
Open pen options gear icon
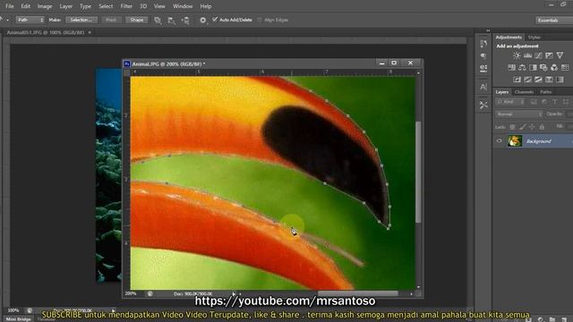(203, 21)
